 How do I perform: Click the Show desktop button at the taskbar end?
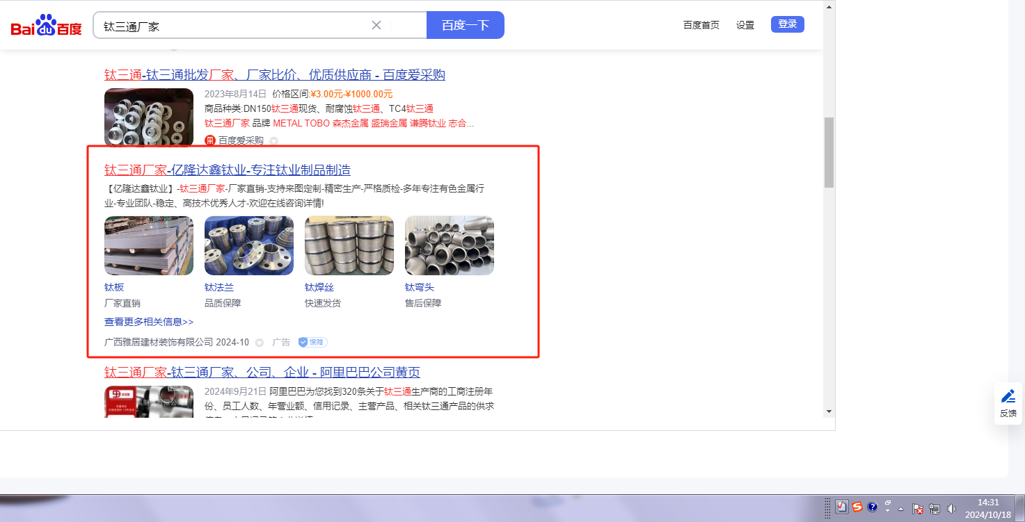click(1020, 508)
